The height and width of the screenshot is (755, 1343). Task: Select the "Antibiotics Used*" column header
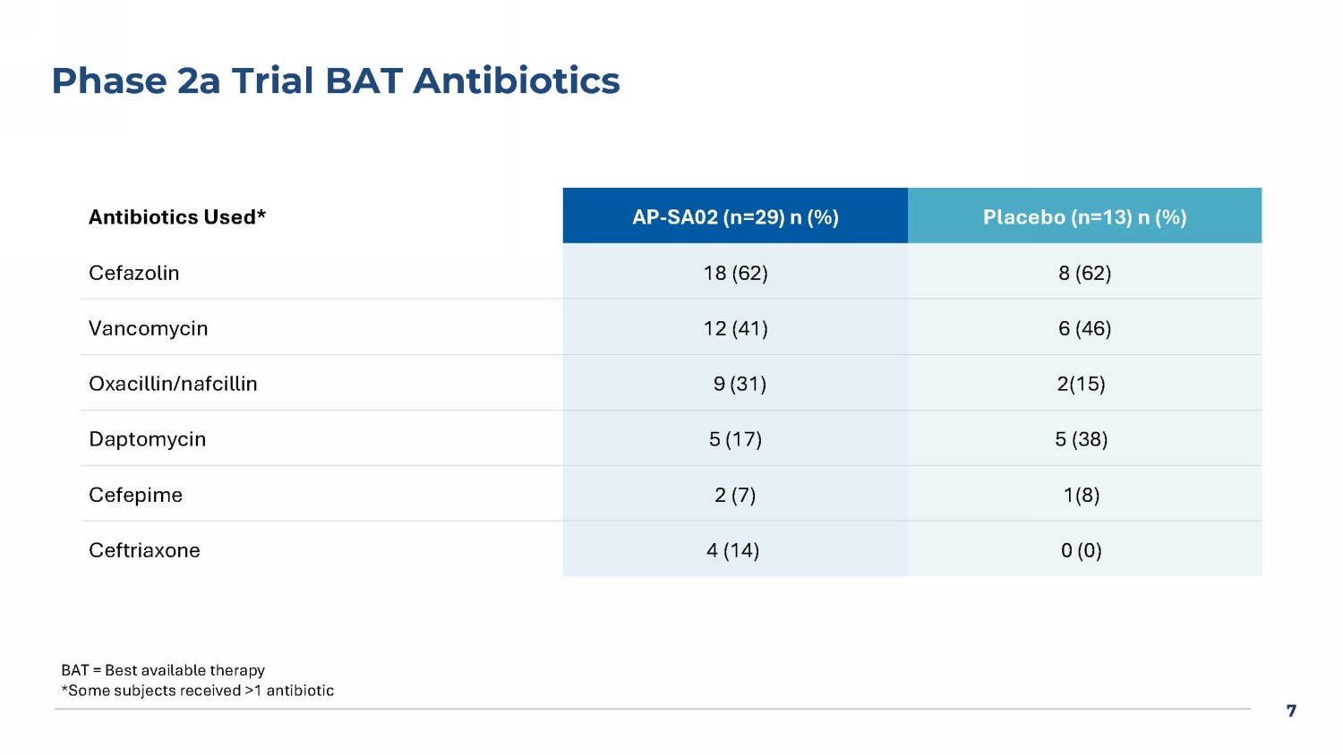tap(177, 217)
